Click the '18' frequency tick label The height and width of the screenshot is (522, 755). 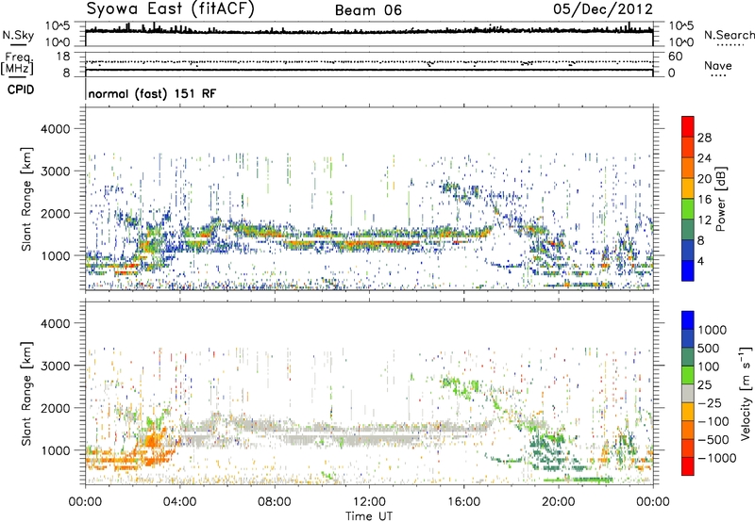62,57
